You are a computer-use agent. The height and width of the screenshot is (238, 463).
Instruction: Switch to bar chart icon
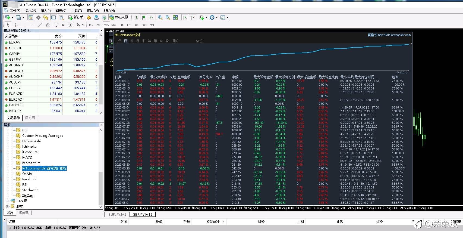(136, 17)
